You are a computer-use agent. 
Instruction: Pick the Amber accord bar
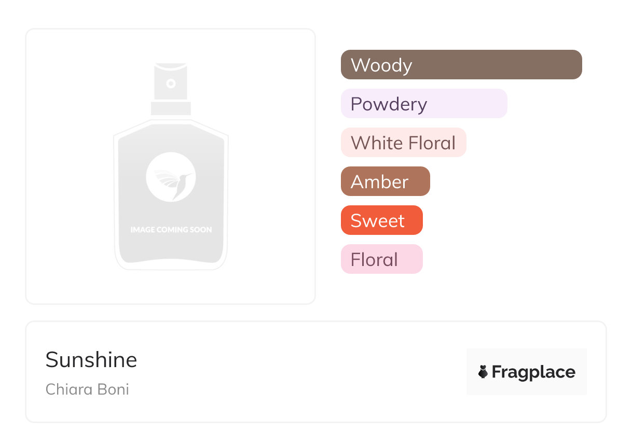(x=385, y=181)
